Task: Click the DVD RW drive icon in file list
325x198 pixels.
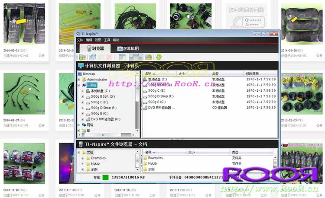Action: (145, 108)
